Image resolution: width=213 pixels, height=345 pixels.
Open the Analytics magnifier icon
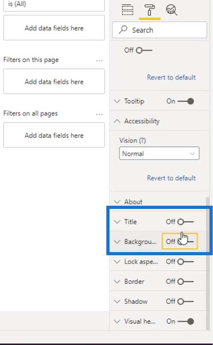171,10
